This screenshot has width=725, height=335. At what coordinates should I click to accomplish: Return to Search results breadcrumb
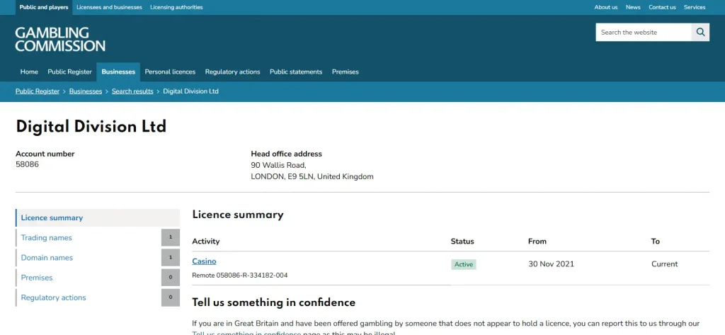pos(132,91)
